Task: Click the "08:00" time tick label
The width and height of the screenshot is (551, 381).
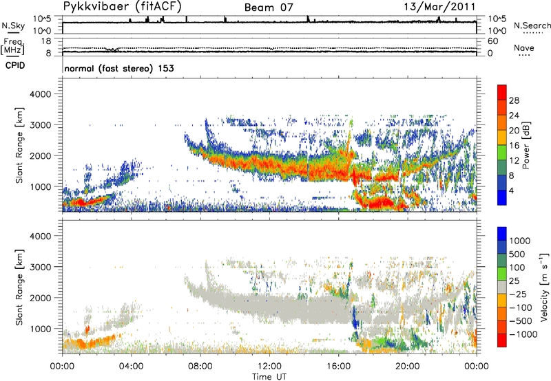Action: [x=200, y=367]
